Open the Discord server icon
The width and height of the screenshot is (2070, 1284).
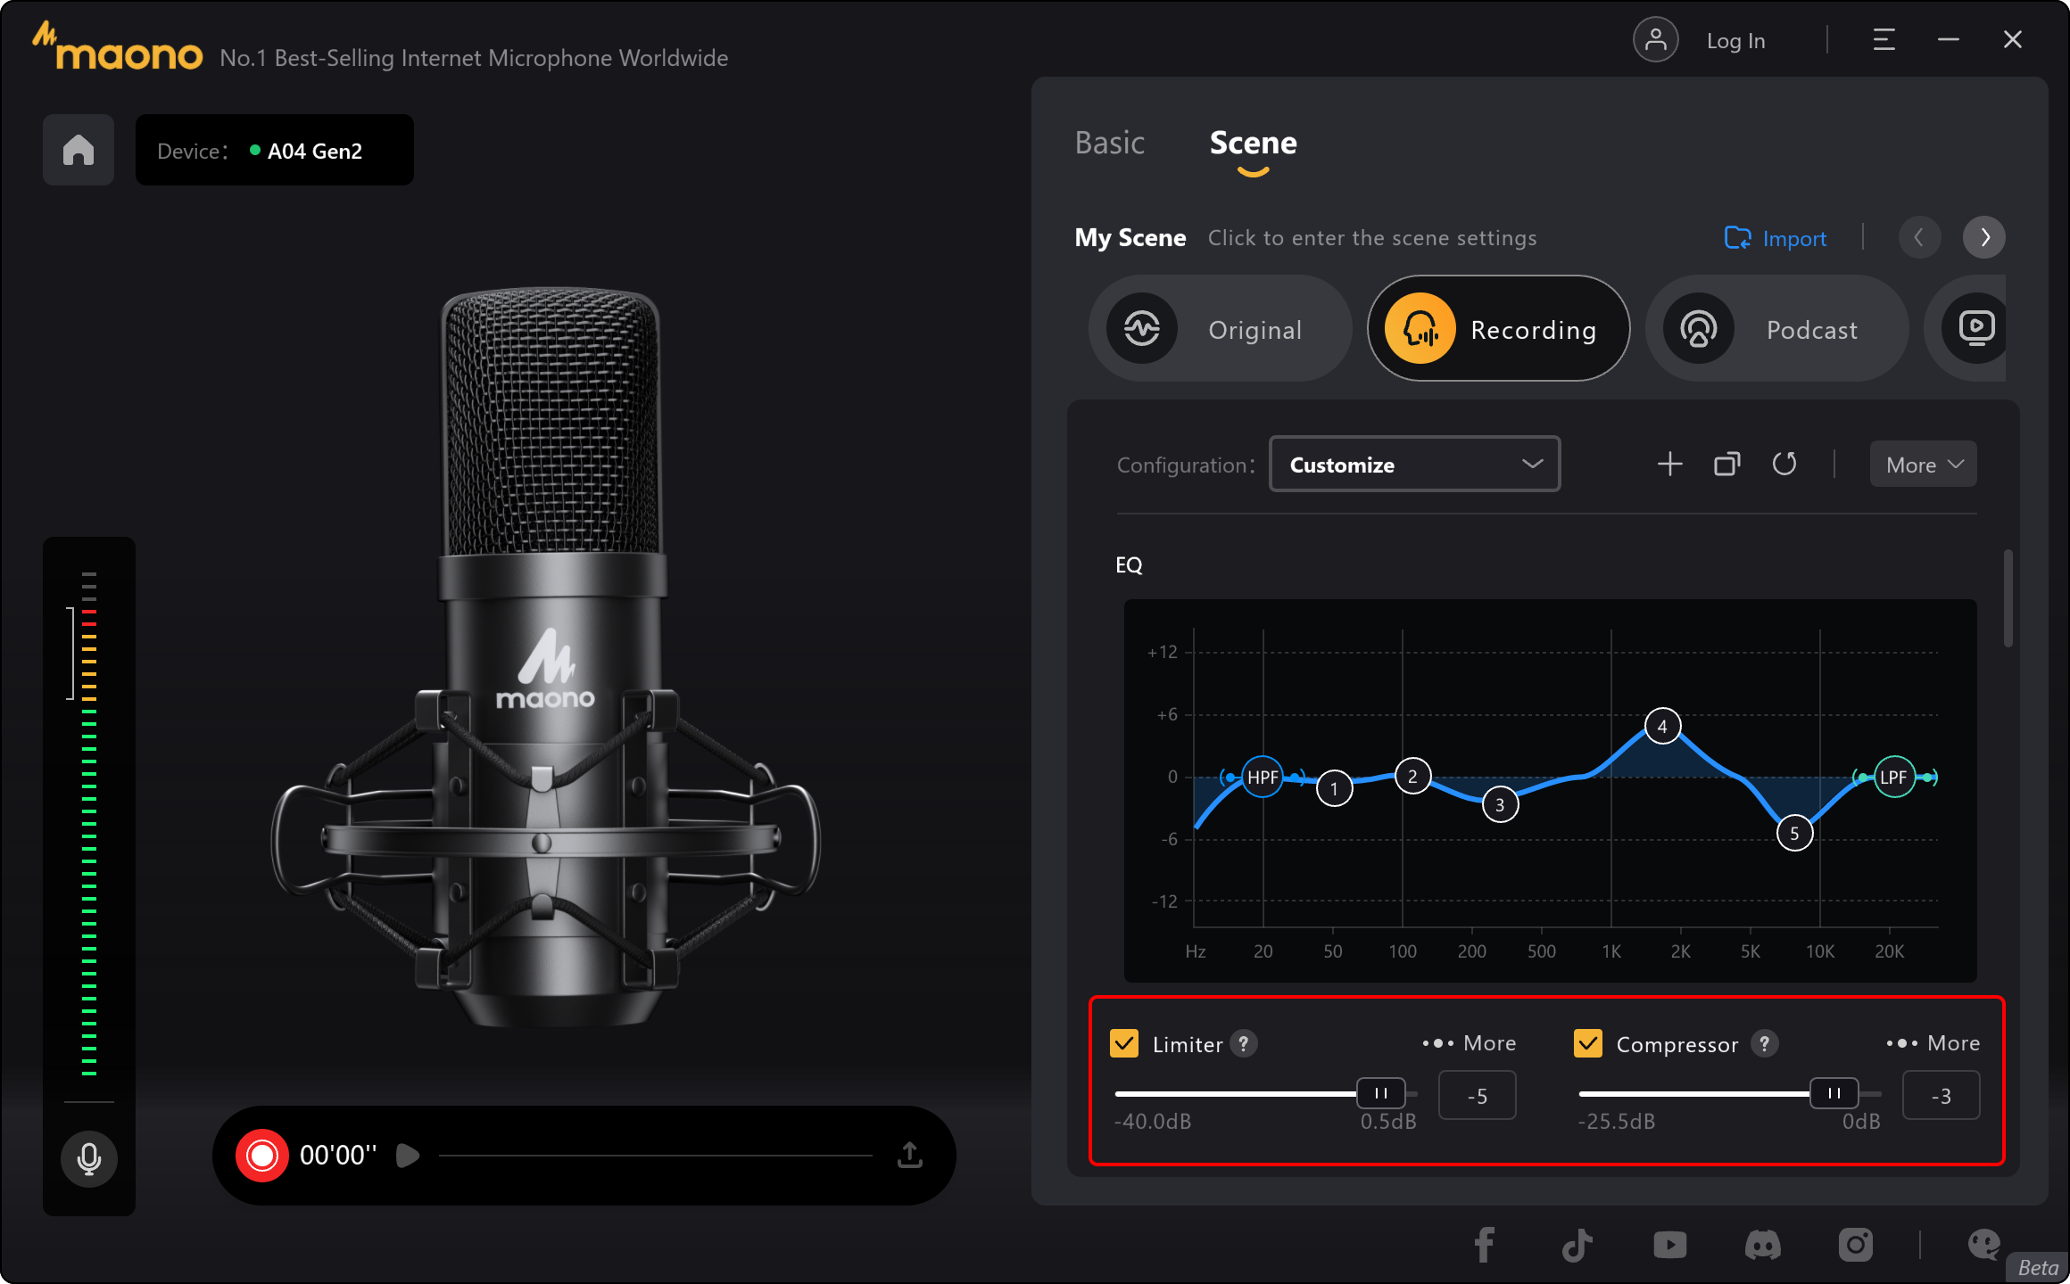pos(1762,1245)
